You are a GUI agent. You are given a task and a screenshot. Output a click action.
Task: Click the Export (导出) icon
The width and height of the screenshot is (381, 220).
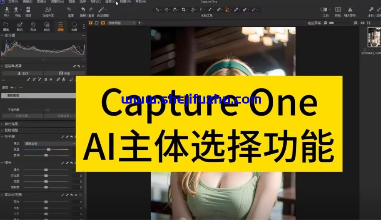(17, 10)
